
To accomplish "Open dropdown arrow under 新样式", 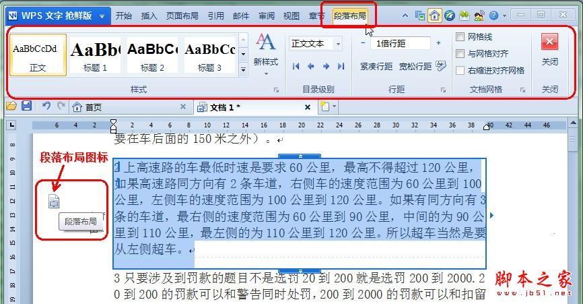I will pyautogui.click(x=266, y=73).
